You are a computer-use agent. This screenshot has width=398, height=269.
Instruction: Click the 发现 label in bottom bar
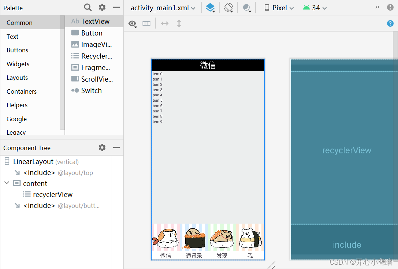click(222, 255)
